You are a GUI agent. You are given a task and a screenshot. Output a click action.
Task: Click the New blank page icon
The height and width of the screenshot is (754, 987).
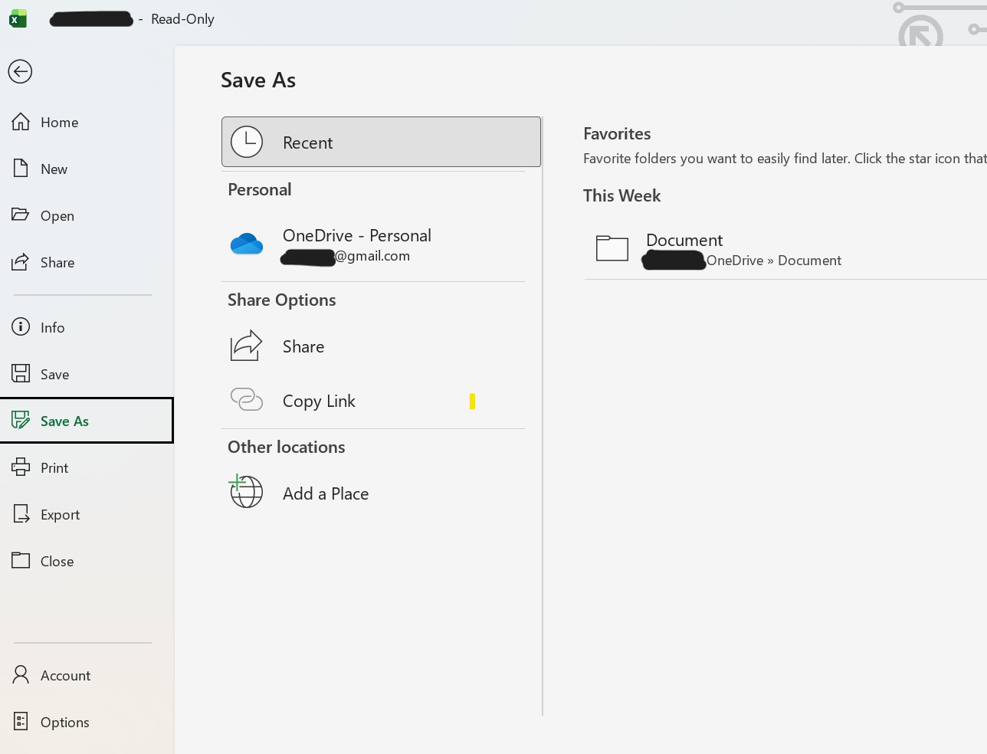point(21,169)
